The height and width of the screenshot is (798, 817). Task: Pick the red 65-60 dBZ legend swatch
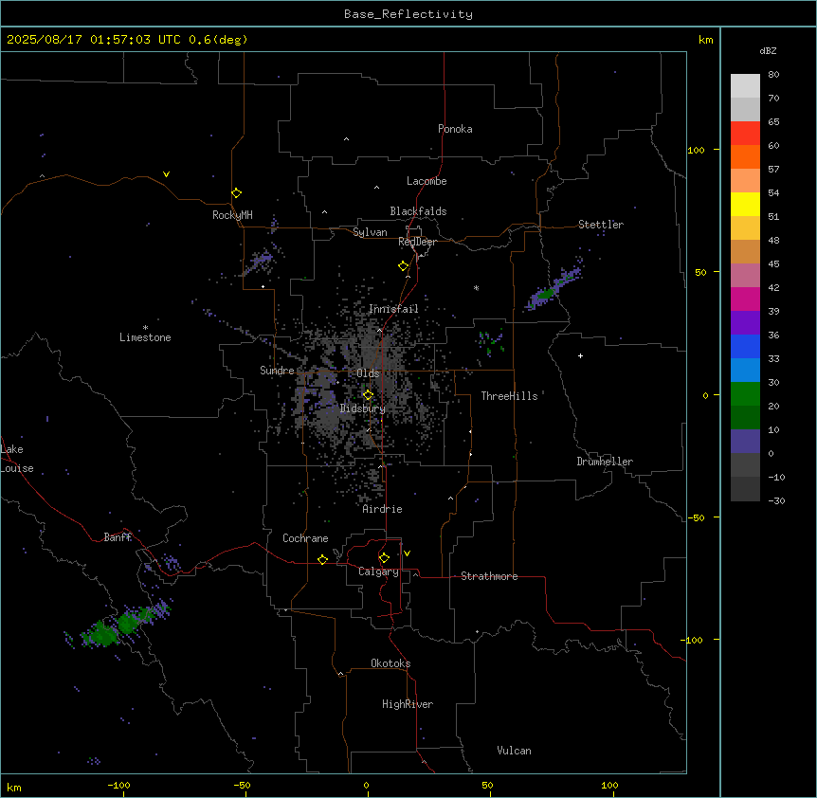point(745,134)
